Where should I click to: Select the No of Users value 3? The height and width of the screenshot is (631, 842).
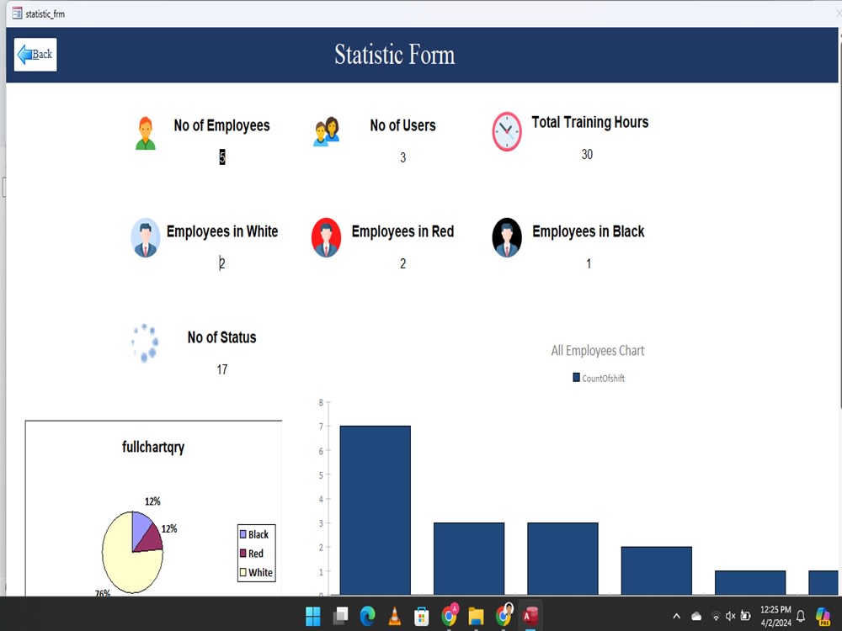pos(402,158)
